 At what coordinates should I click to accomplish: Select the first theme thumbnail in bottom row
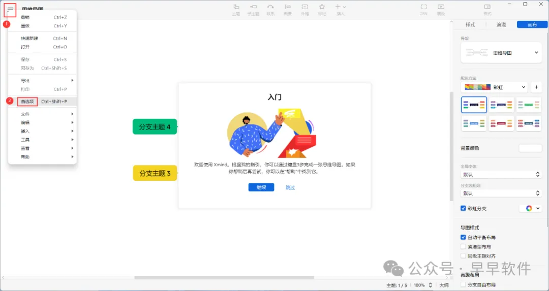[x=474, y=123]
